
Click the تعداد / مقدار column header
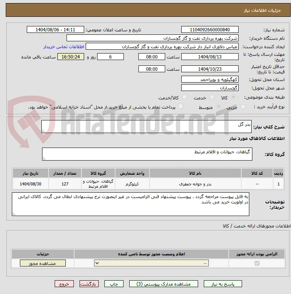pos(65,173)
